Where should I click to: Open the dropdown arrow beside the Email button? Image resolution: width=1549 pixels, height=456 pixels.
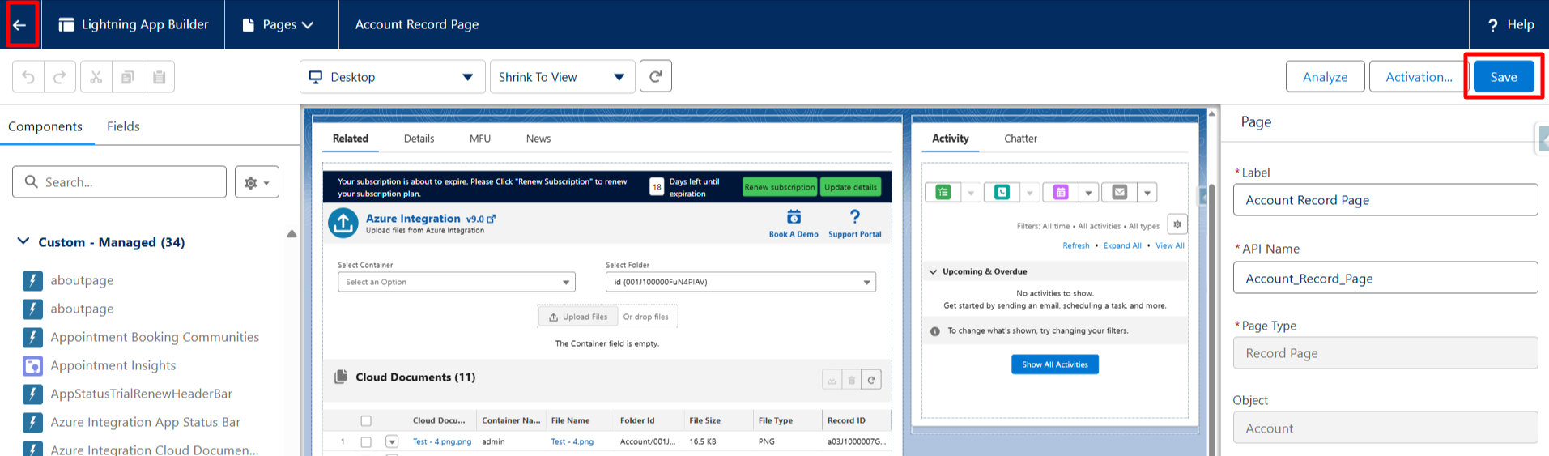[1147, 192]
